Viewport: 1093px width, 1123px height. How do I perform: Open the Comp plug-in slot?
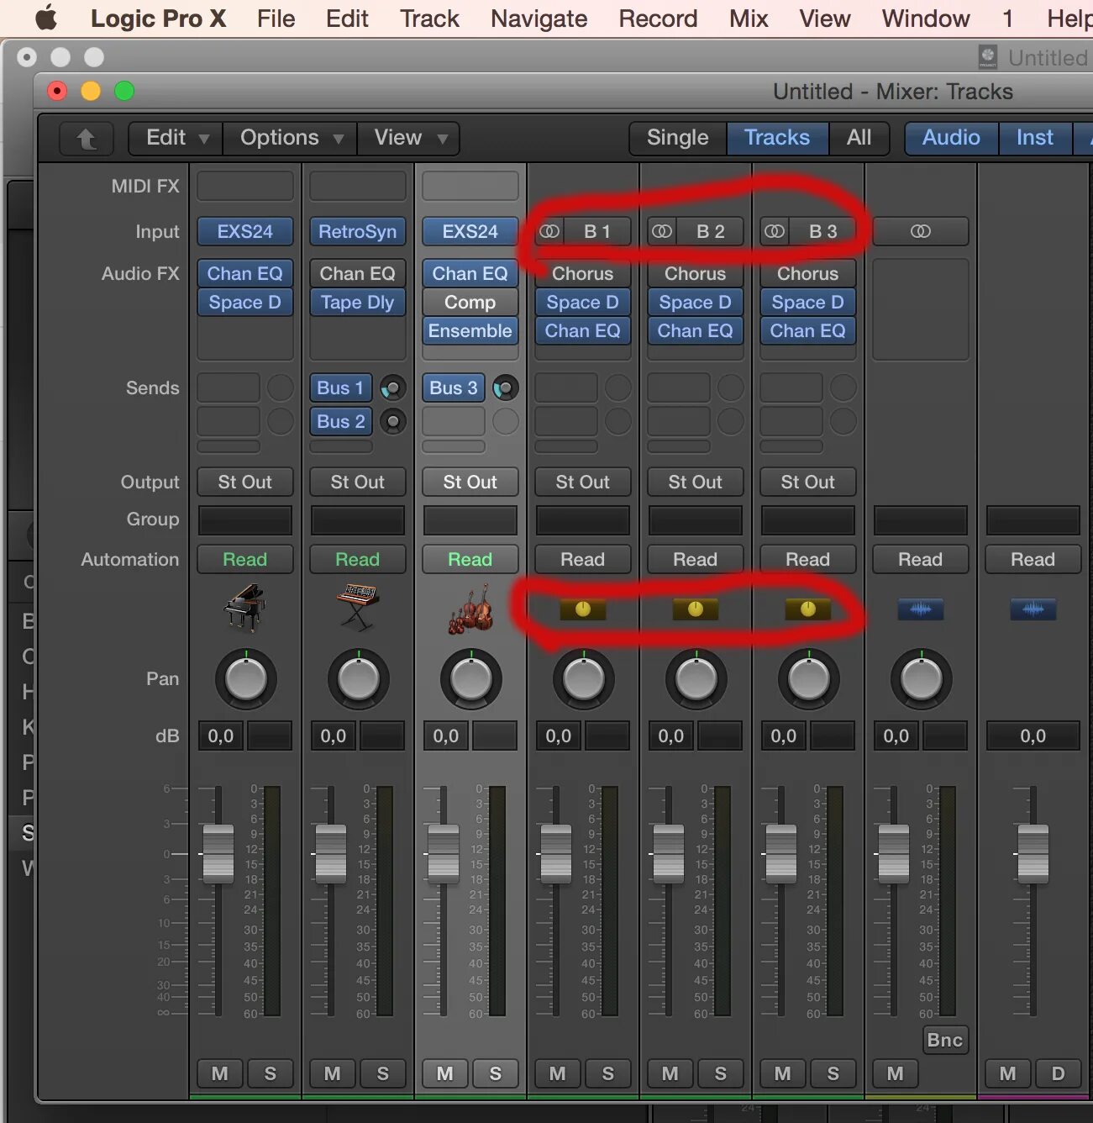tap(470, 303)
